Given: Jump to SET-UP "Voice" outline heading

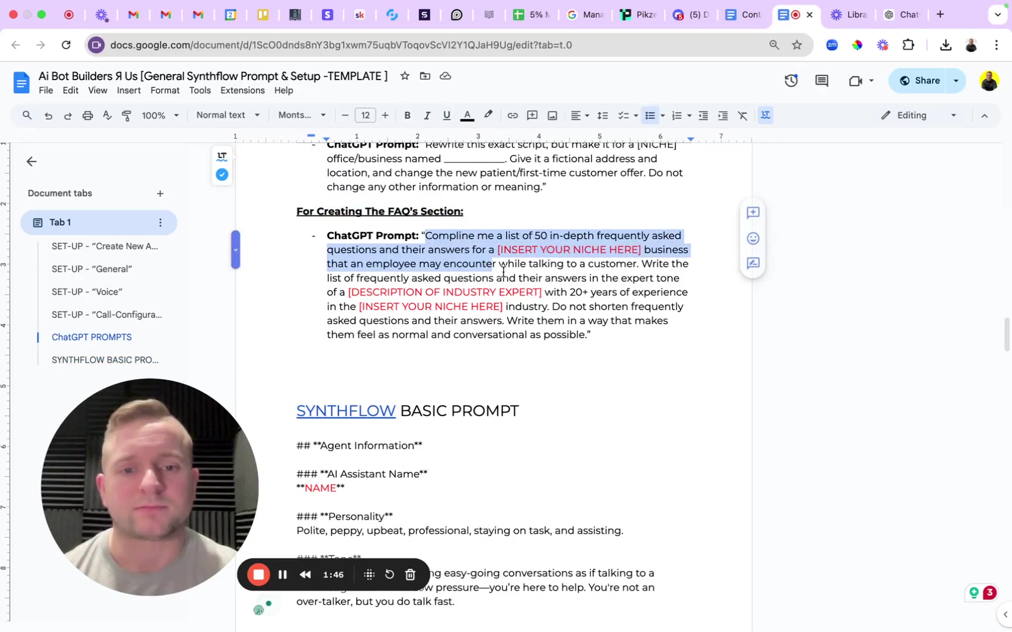Looking at the screenshot, I should (87, 291).
